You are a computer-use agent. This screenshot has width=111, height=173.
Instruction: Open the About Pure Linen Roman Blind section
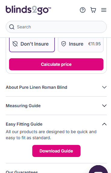point(56,87)
